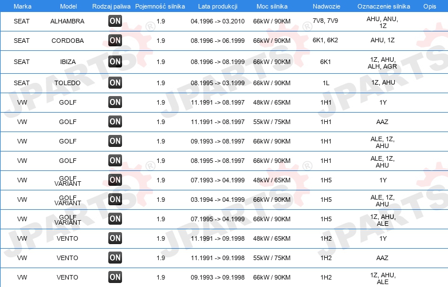Click engine codes 1Z, AHU, ALH, AGR
Screen dimensions: 448x287
coord(383,63)
